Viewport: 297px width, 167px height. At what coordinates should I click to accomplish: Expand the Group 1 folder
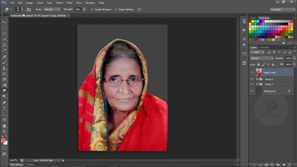coord(257,84)
